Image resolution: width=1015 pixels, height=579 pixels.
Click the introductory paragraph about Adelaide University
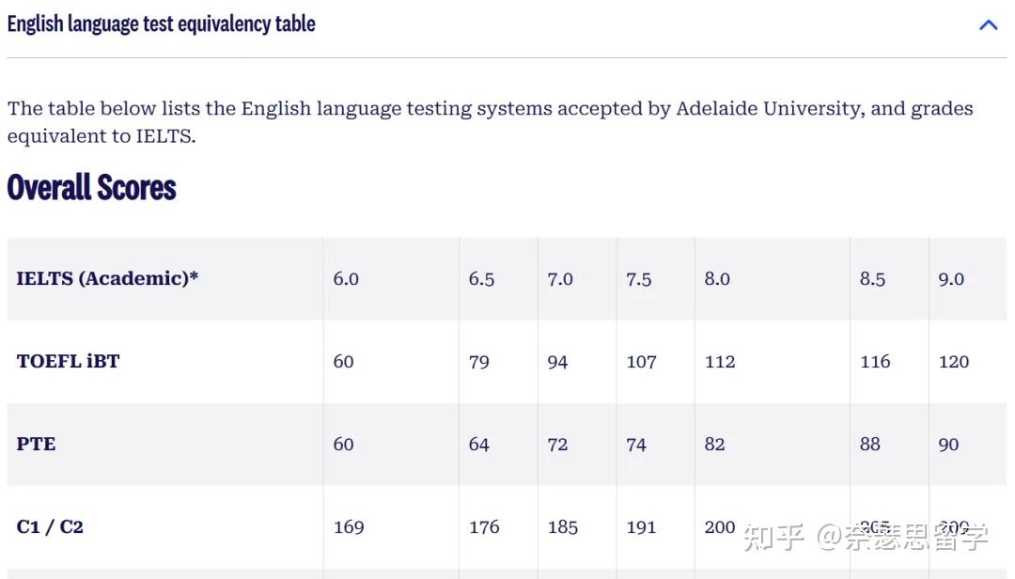click(x=490, y=122)
